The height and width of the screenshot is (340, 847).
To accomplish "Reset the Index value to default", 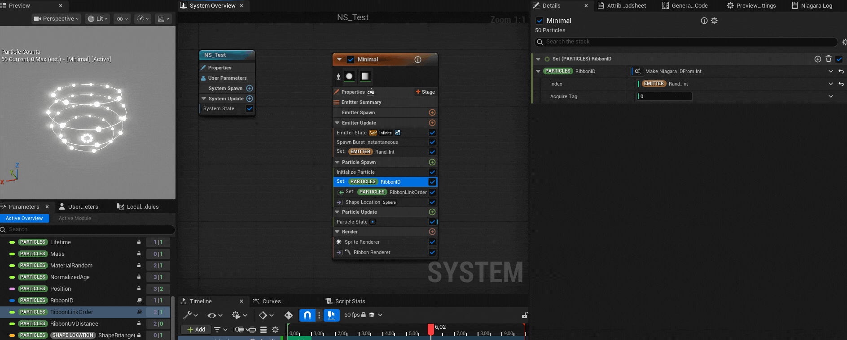I will point(841,84).
